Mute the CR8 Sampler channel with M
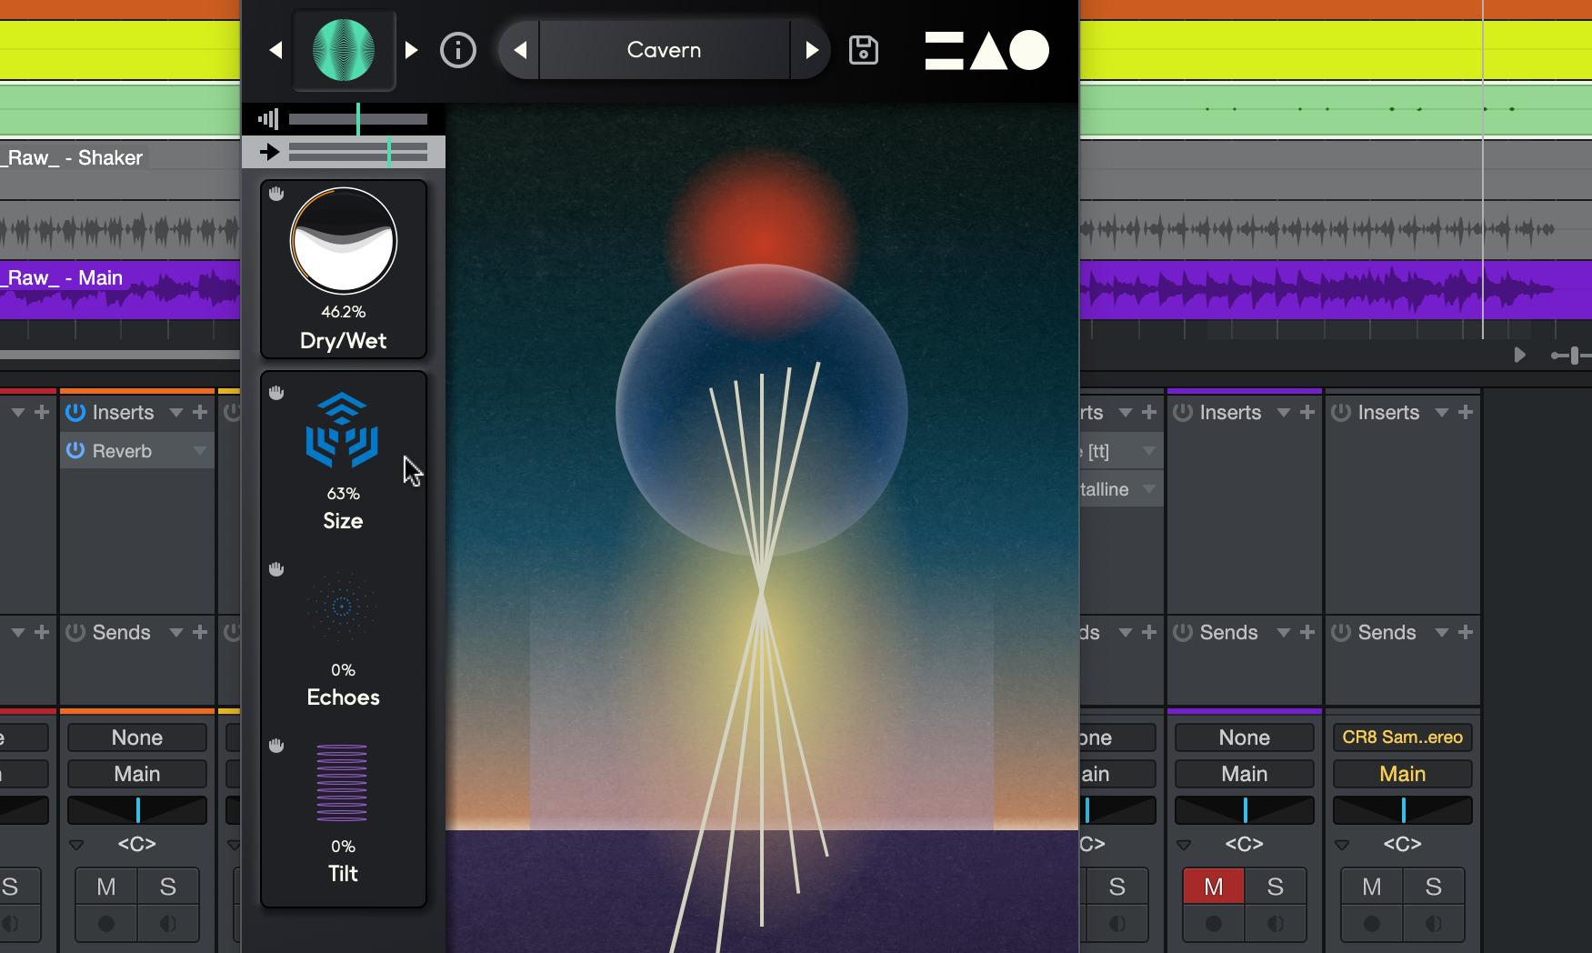 [x=1372, y=887]
